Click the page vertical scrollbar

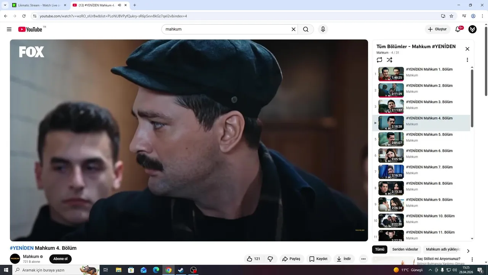tap(486, 61)
